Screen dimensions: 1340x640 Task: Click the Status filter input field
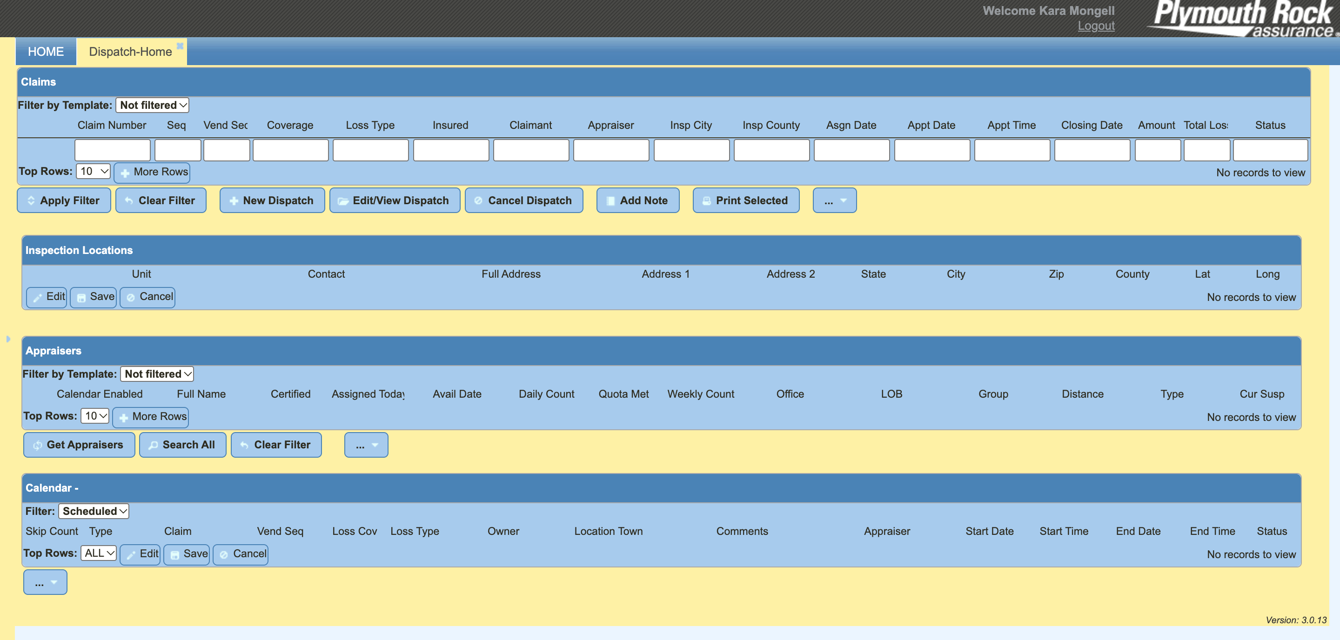[x=1270, y=150]
